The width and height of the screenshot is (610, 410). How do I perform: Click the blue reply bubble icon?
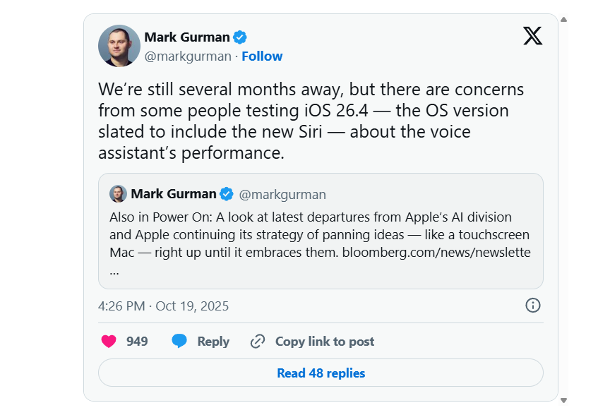click(x=180, y=342)
